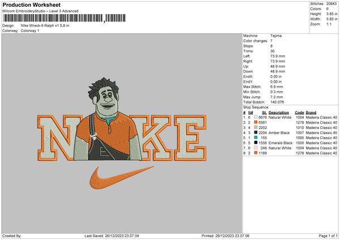The width and height of the screenshot is (340, 240).
Task: Click the orange Nike swoosh in the preview
Action: tap(121, 177)
